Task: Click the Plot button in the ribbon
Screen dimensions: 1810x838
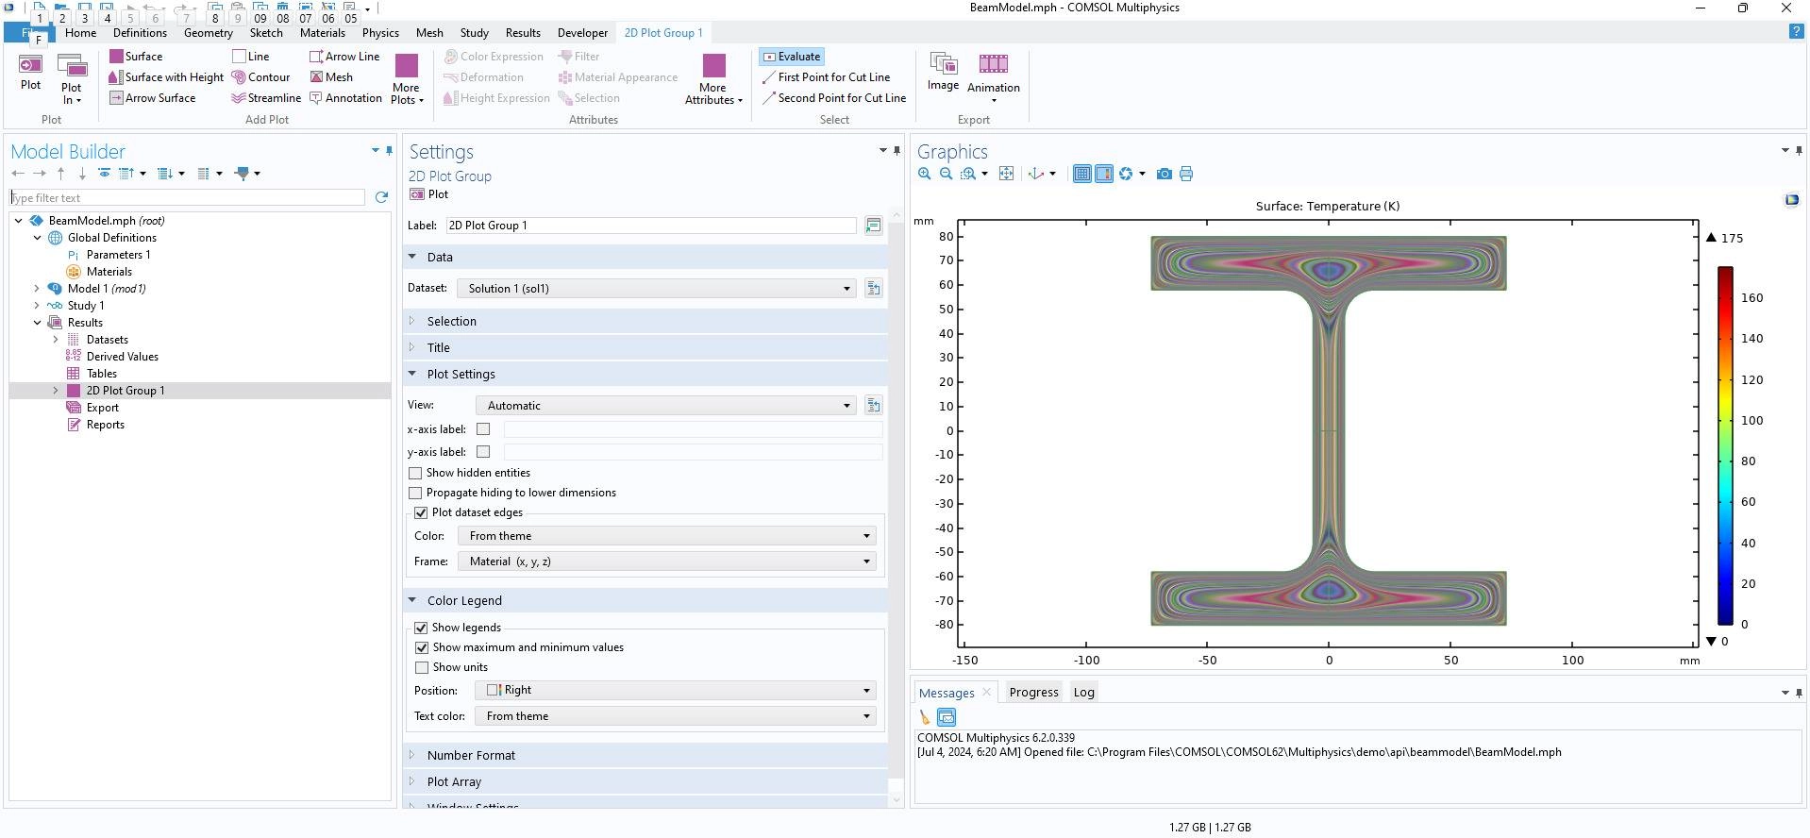Action: click(x=30, y=72)
